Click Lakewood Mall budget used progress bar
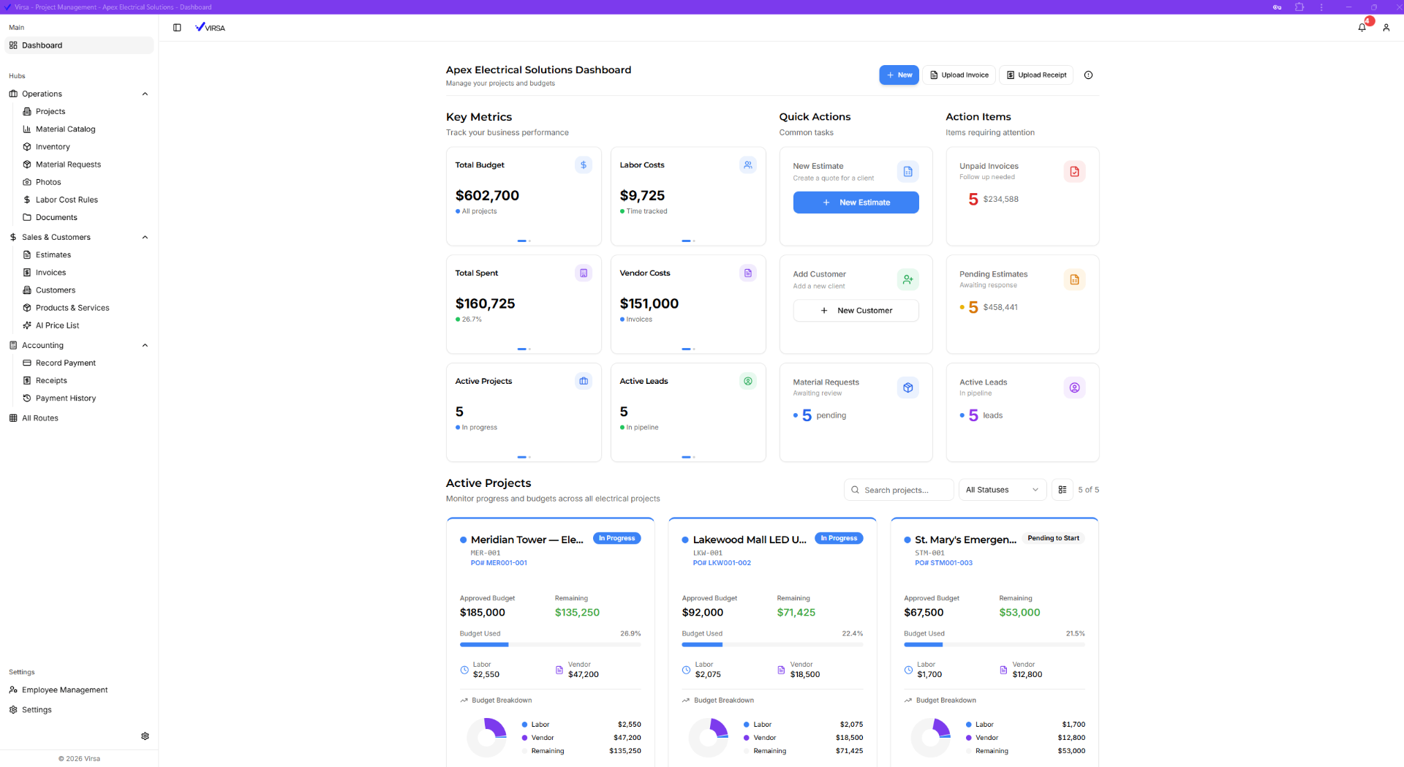The width and height of the screenshot is (1404, 767). click(x=772, y=645)
